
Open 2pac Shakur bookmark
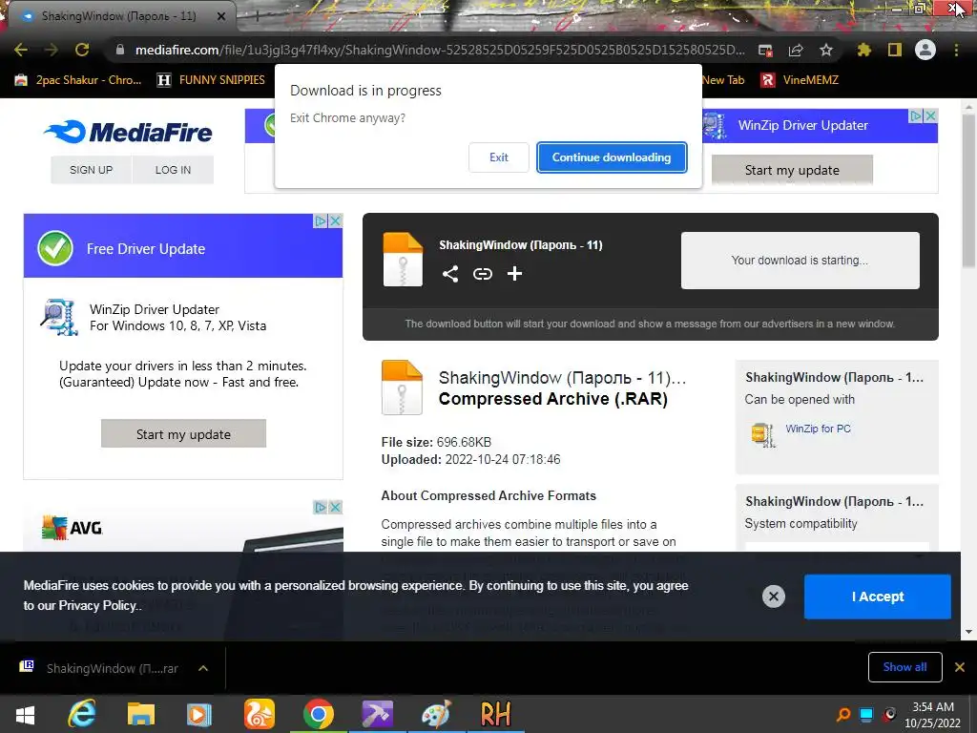[78, 80]
